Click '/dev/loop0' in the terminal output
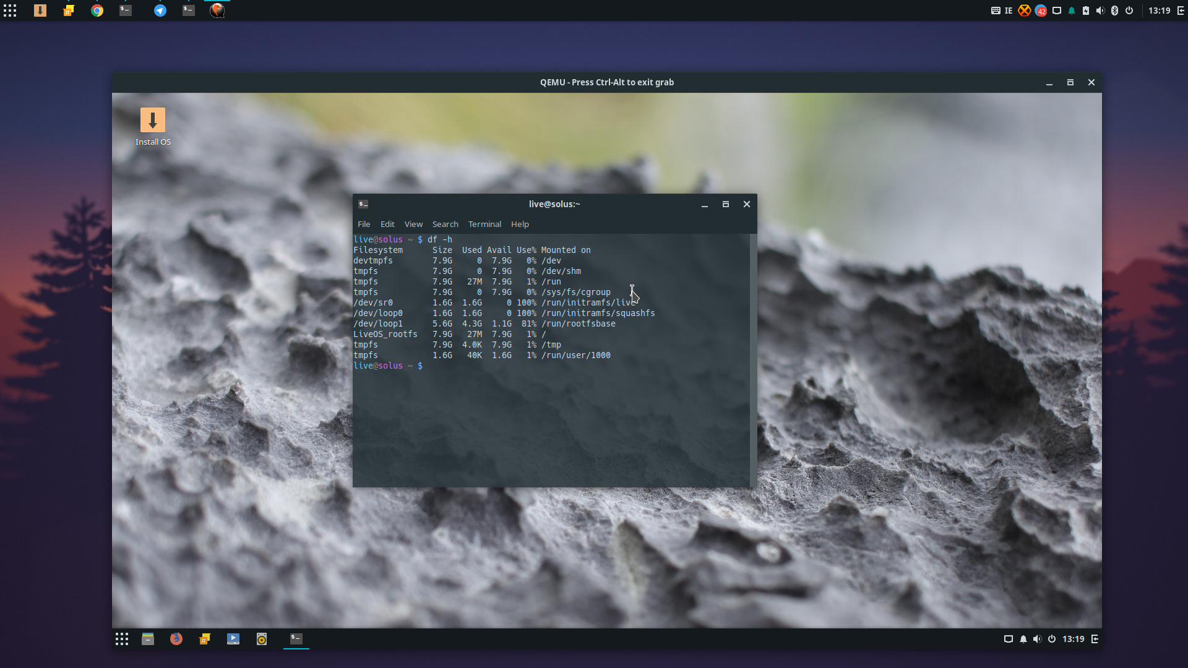Image resolution: width=1188 pixels, height=668 pixels. point(378,313)
